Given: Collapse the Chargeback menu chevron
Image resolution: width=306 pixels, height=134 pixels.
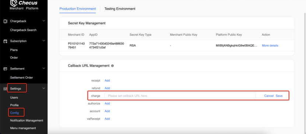Looking at the screenshot, I should [x=44, y=21].
